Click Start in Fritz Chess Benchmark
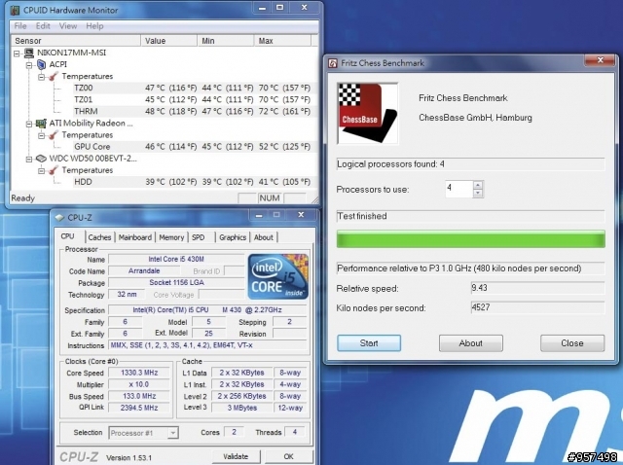The image size is (623, 465). coord(369,343)
